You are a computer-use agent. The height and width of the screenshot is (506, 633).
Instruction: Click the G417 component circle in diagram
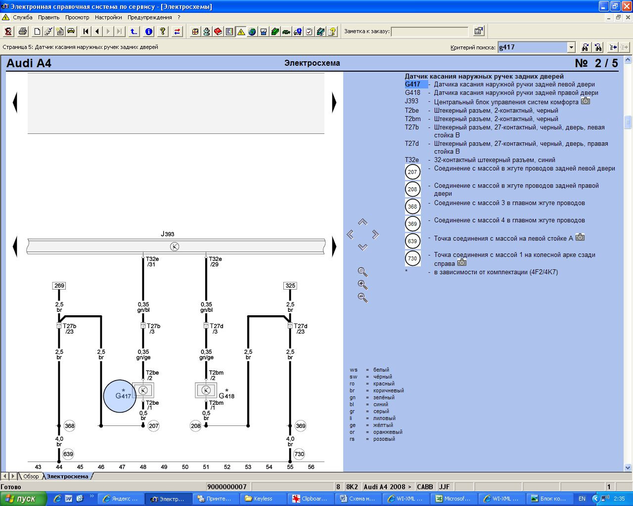pyautogui.click(x=120, y=396)
